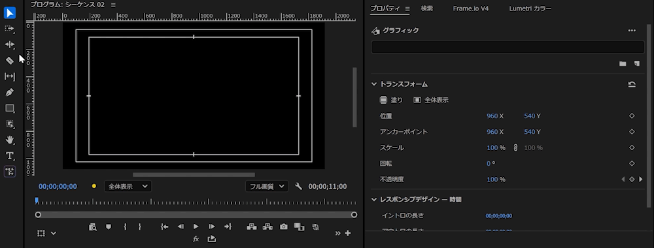Click the Mark In brace button
Screen dimensions: 654x248
click(x=125, y=226)
